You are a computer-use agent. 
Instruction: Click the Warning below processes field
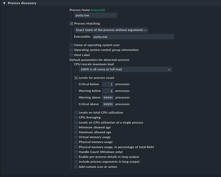point(107,91)
